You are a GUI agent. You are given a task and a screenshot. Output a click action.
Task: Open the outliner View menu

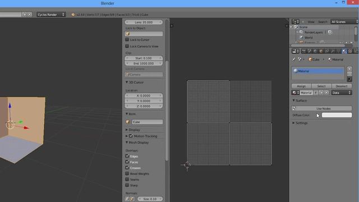click(311, 22)
